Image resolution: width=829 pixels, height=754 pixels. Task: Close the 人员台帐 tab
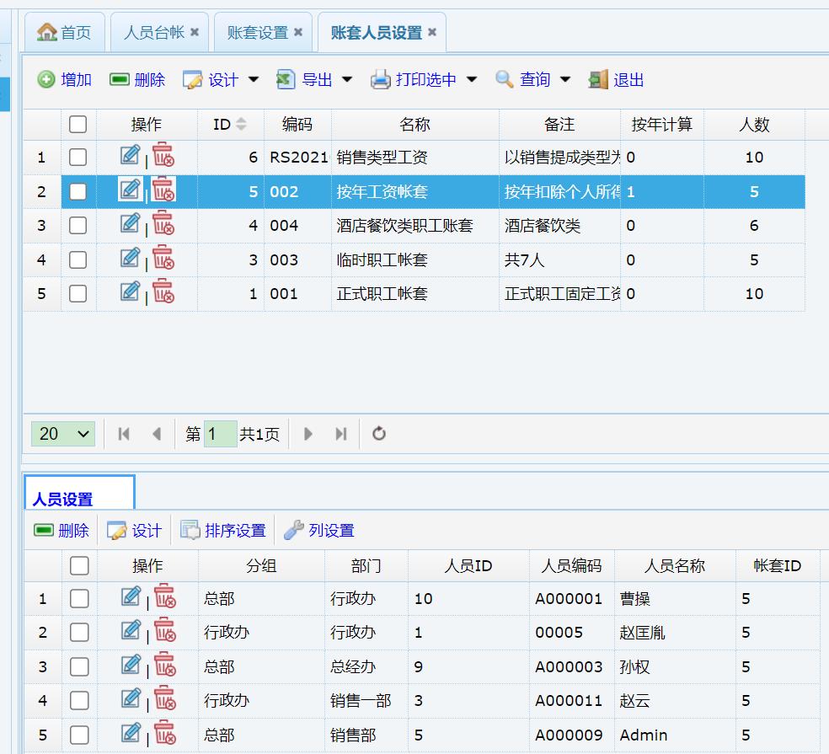click(195, 32)
